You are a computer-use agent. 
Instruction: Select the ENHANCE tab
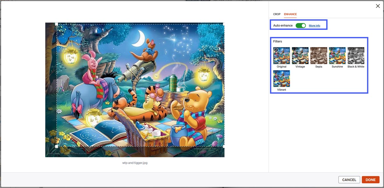click(290, 14)
